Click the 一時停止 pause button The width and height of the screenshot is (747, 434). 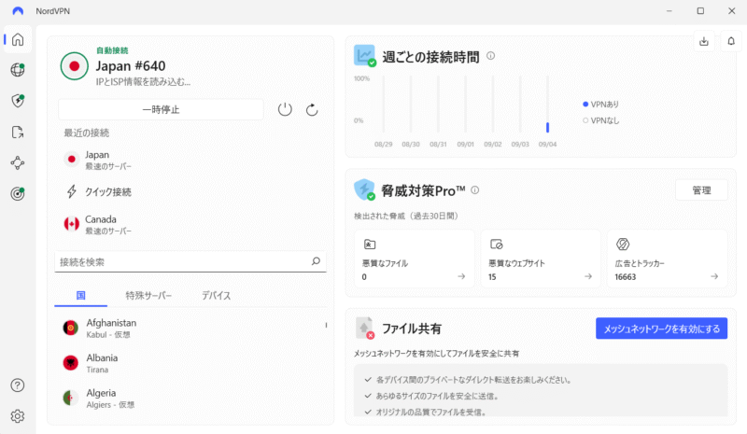(x=161, y=109)
